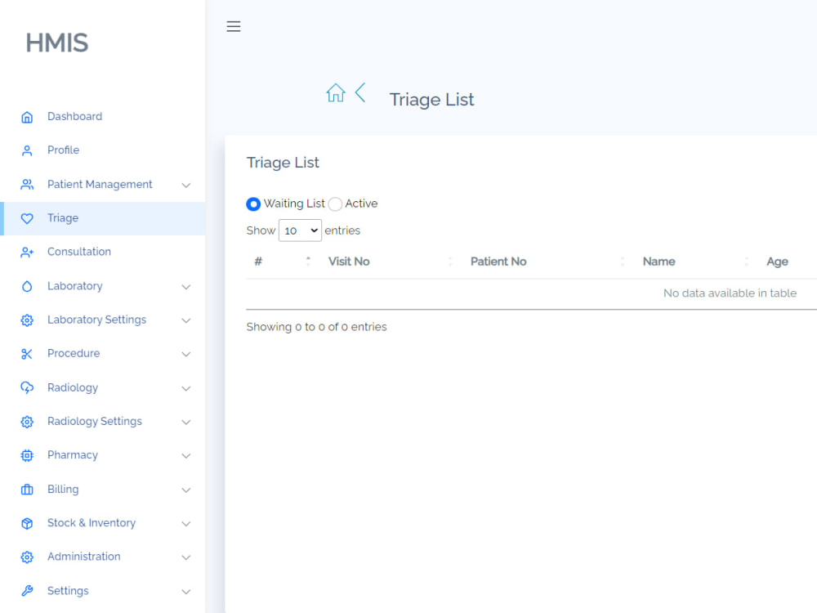Screen dimensions: 817x613
Task: Click the Radiology cloud-lightning icon
Action: coord(27,387)
